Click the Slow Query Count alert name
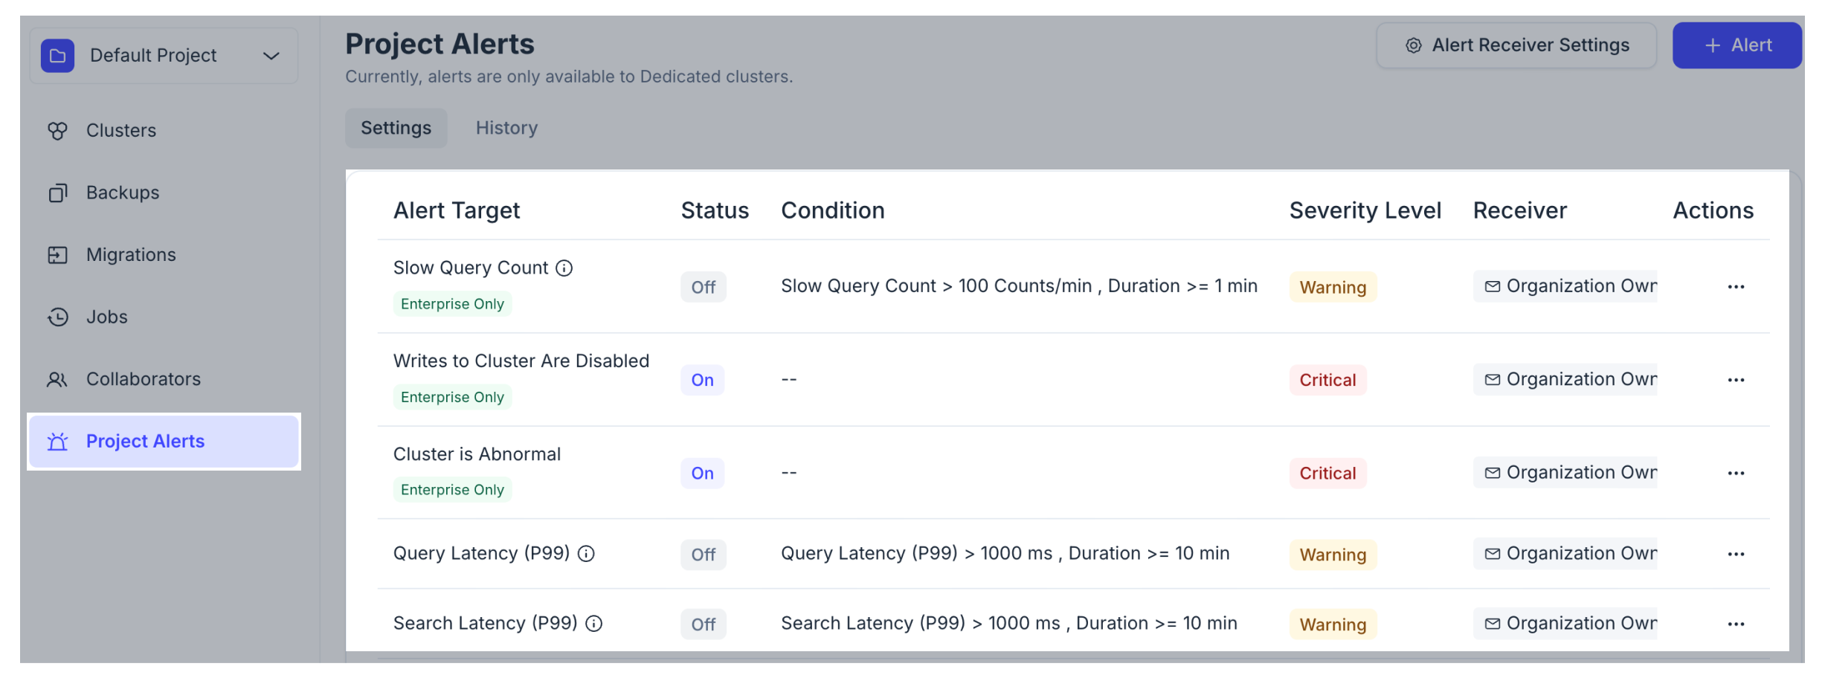Image resolution: width=1825 pixels, height=678 pixels. 471,268
